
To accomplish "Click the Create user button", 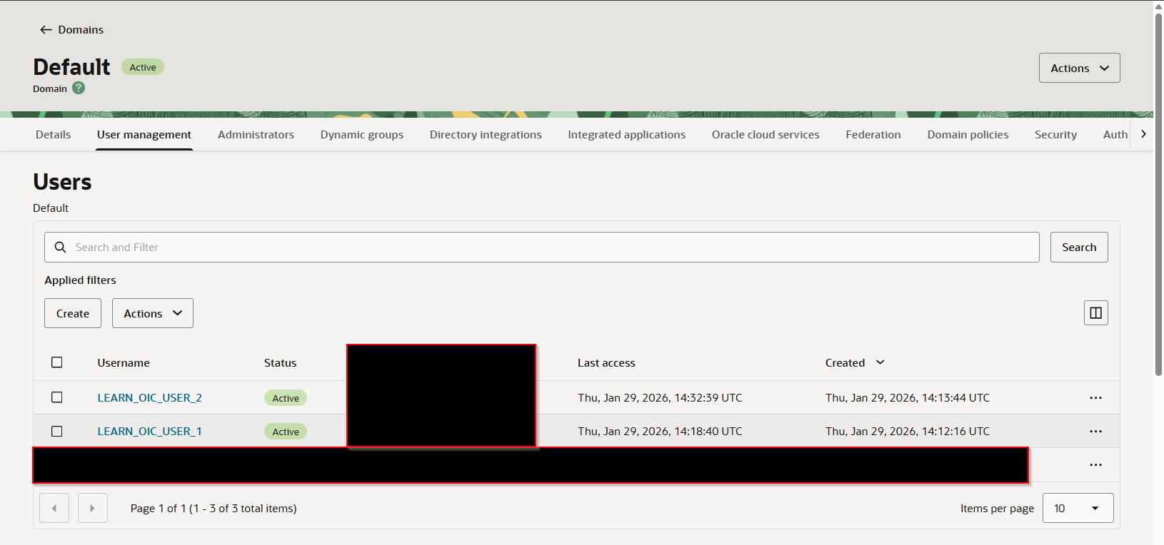I will [x=73, y=314].
